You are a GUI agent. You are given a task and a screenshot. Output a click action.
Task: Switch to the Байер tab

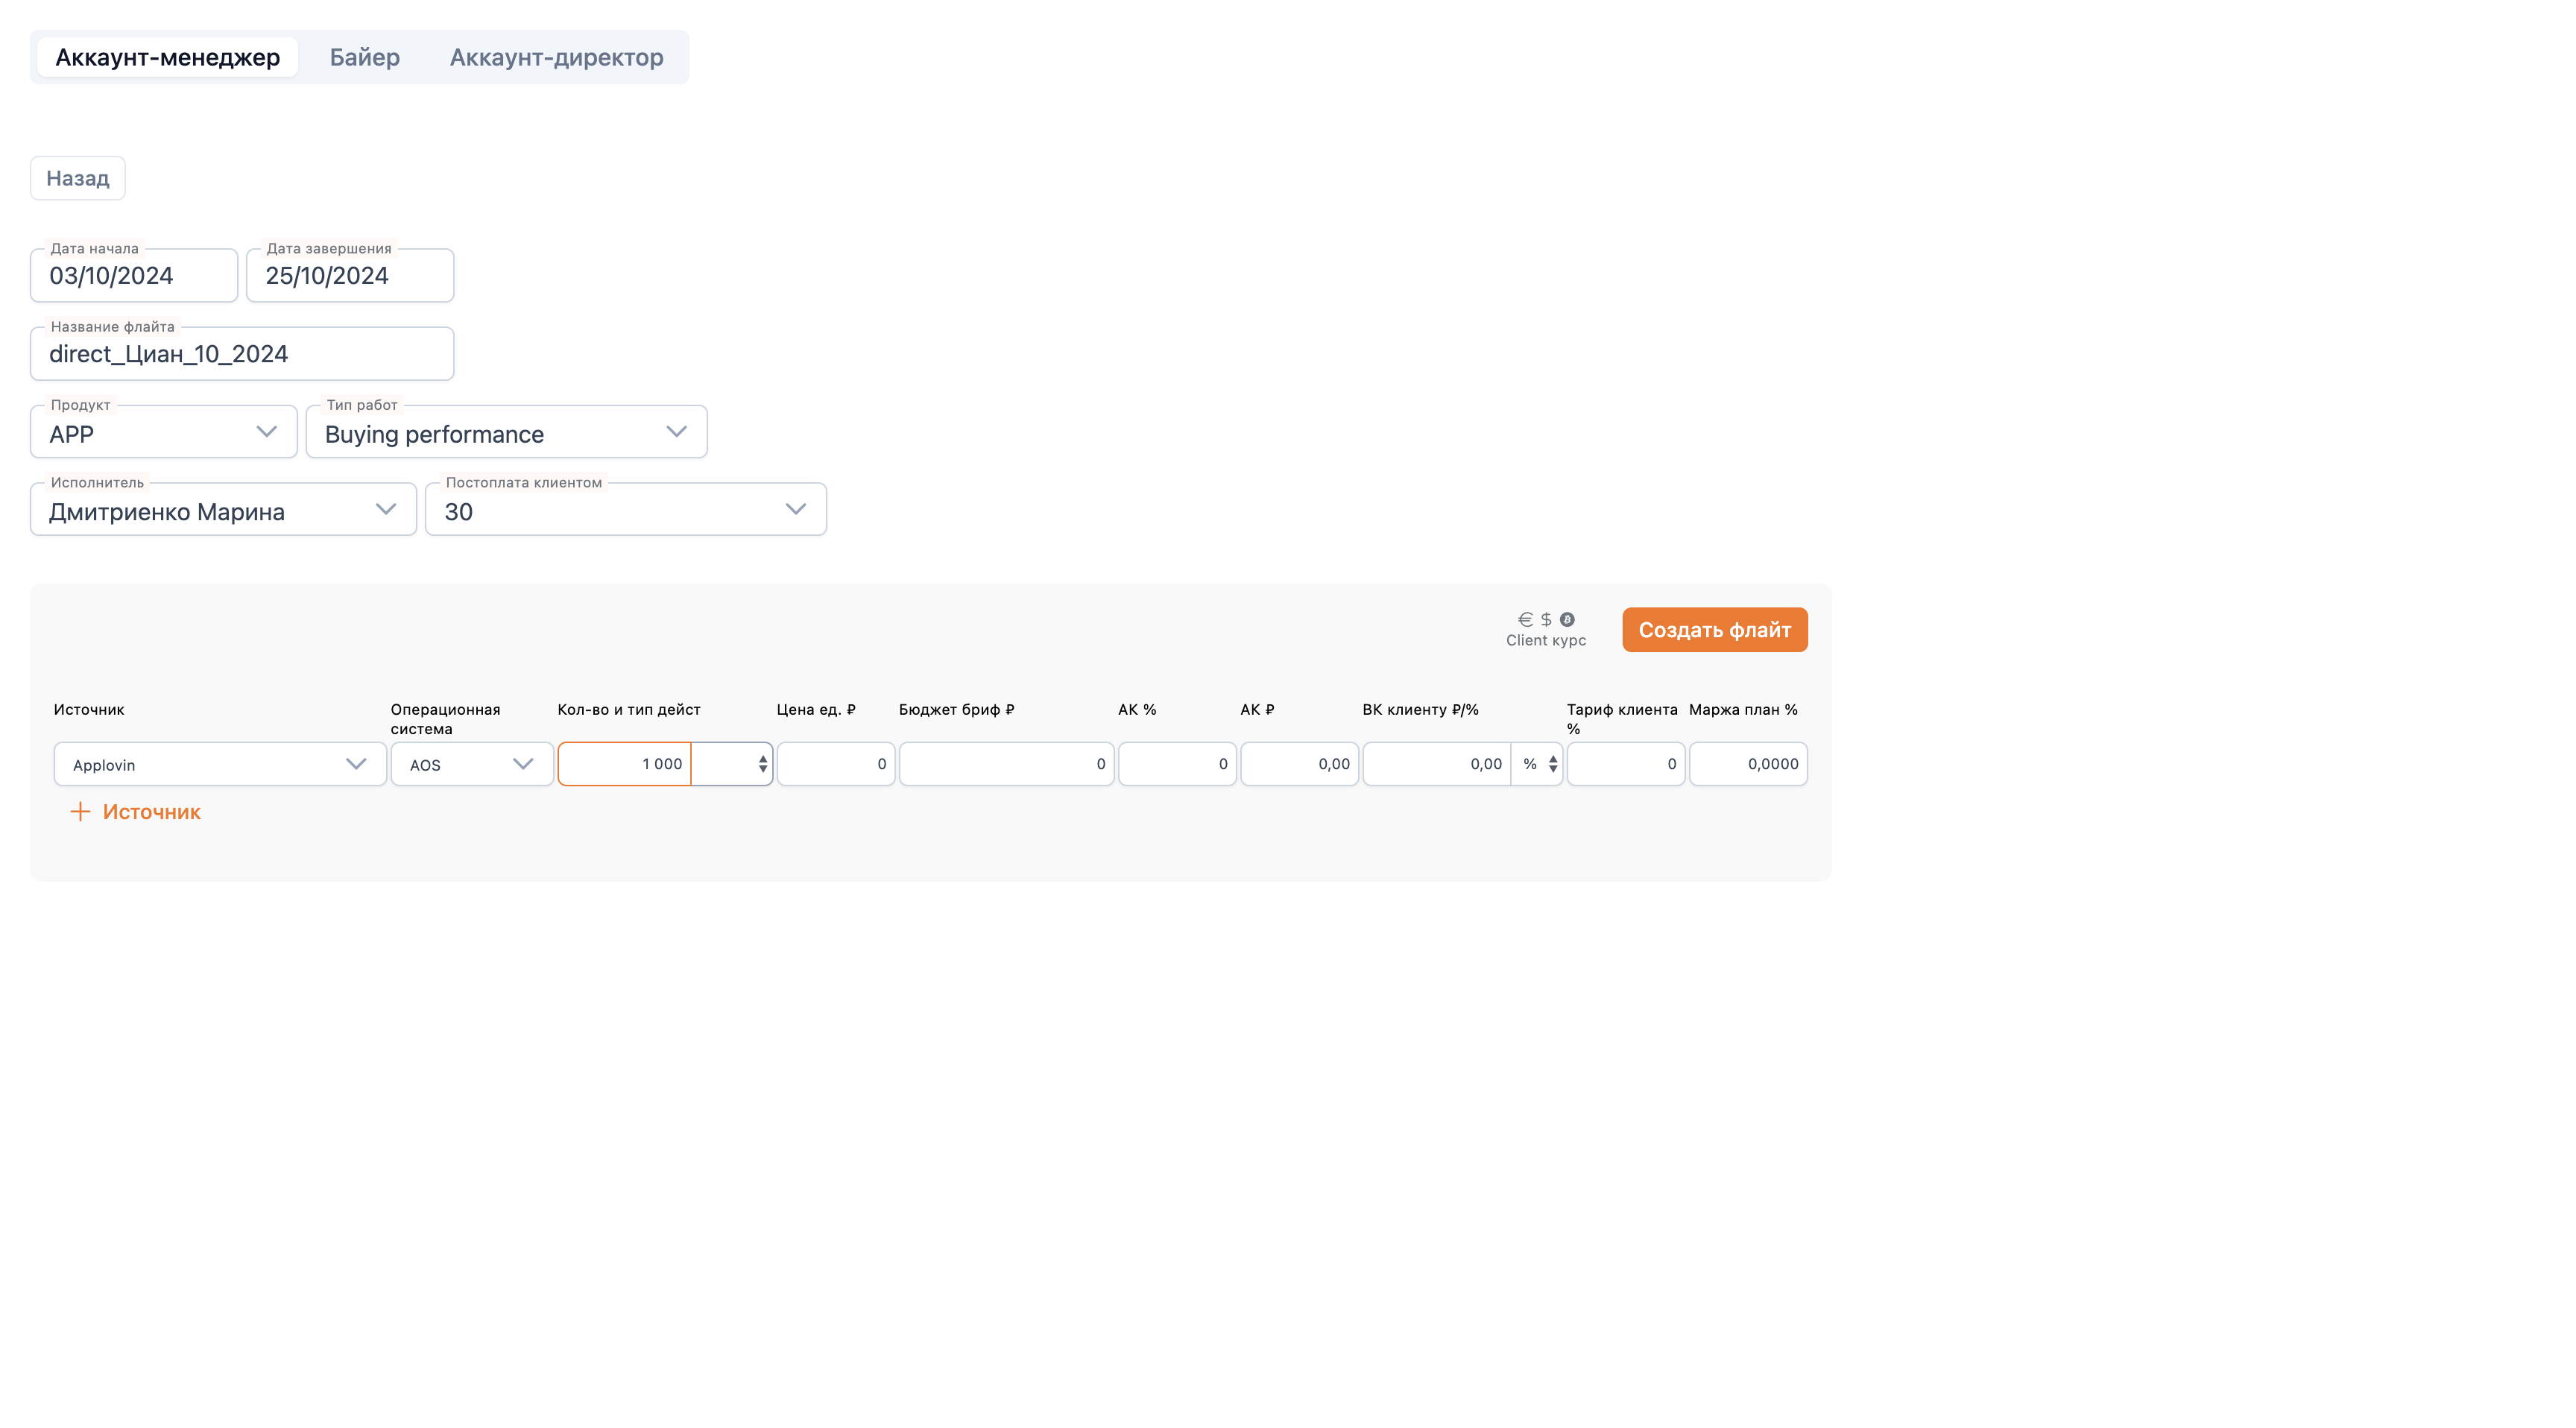click(x=365, y=57)
